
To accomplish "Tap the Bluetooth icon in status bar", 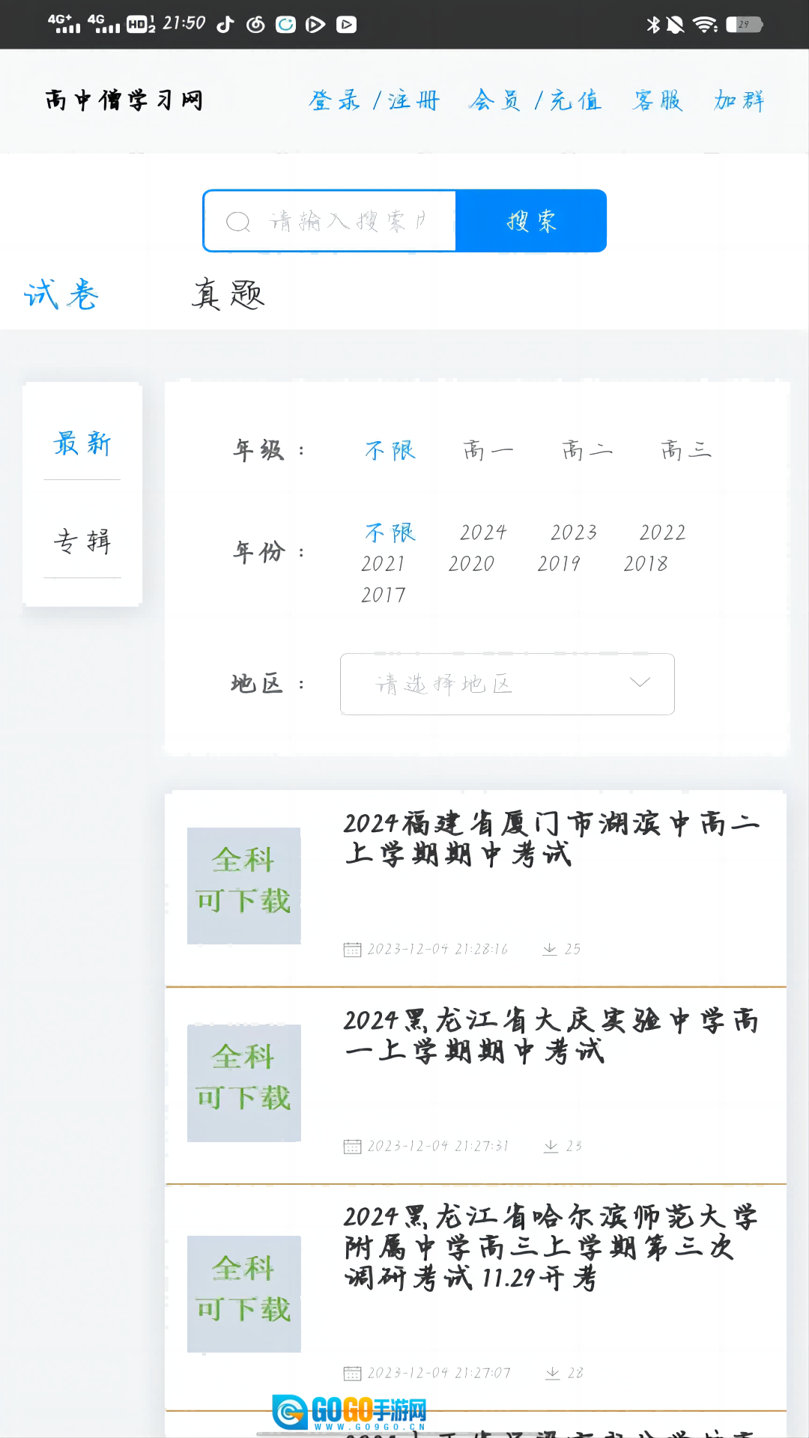I will (653, 25).
